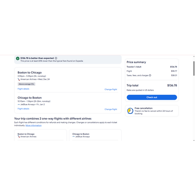Click the scrollbar up arrow
Viewport: 195px width, 195px height.
point(194,56)
